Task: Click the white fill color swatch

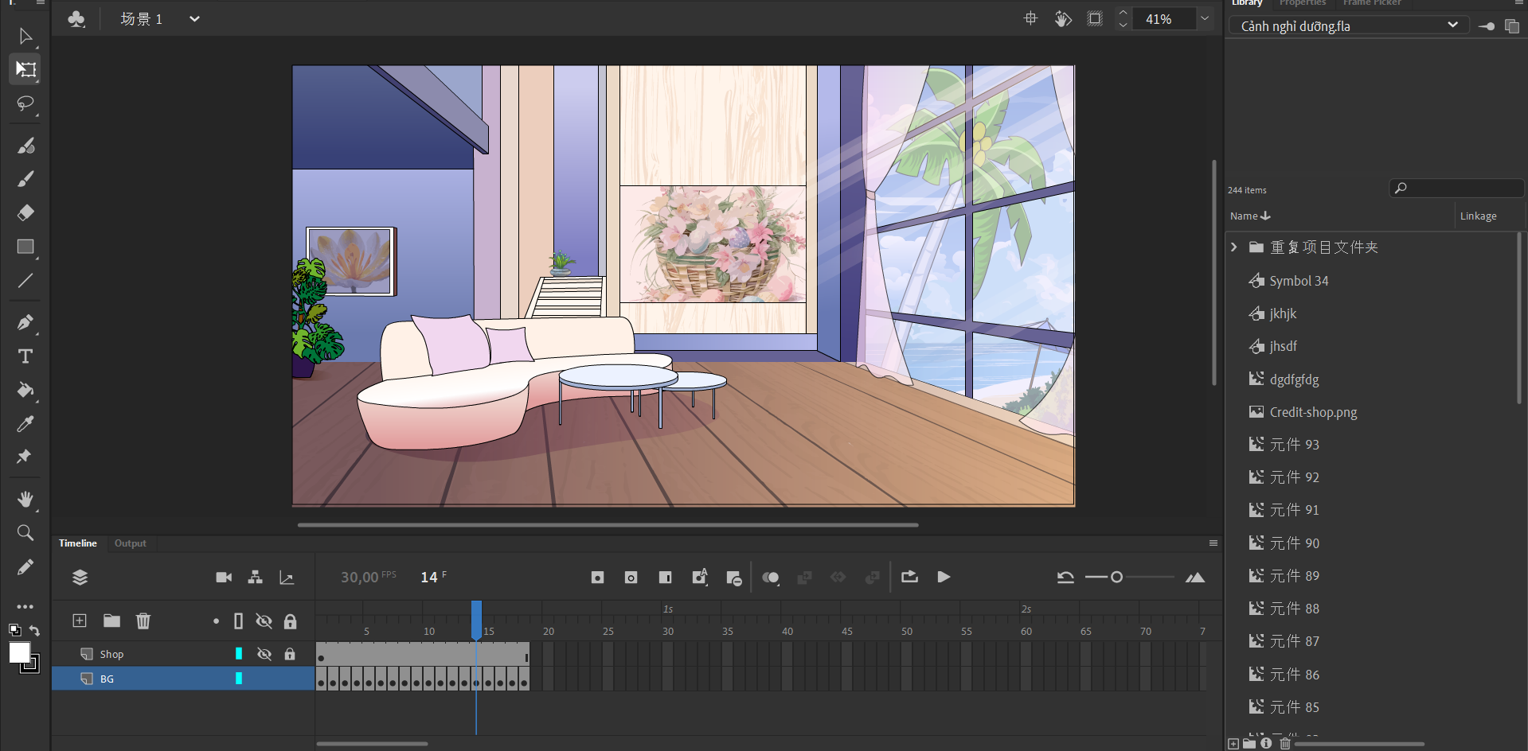Action: click(19, 652)
